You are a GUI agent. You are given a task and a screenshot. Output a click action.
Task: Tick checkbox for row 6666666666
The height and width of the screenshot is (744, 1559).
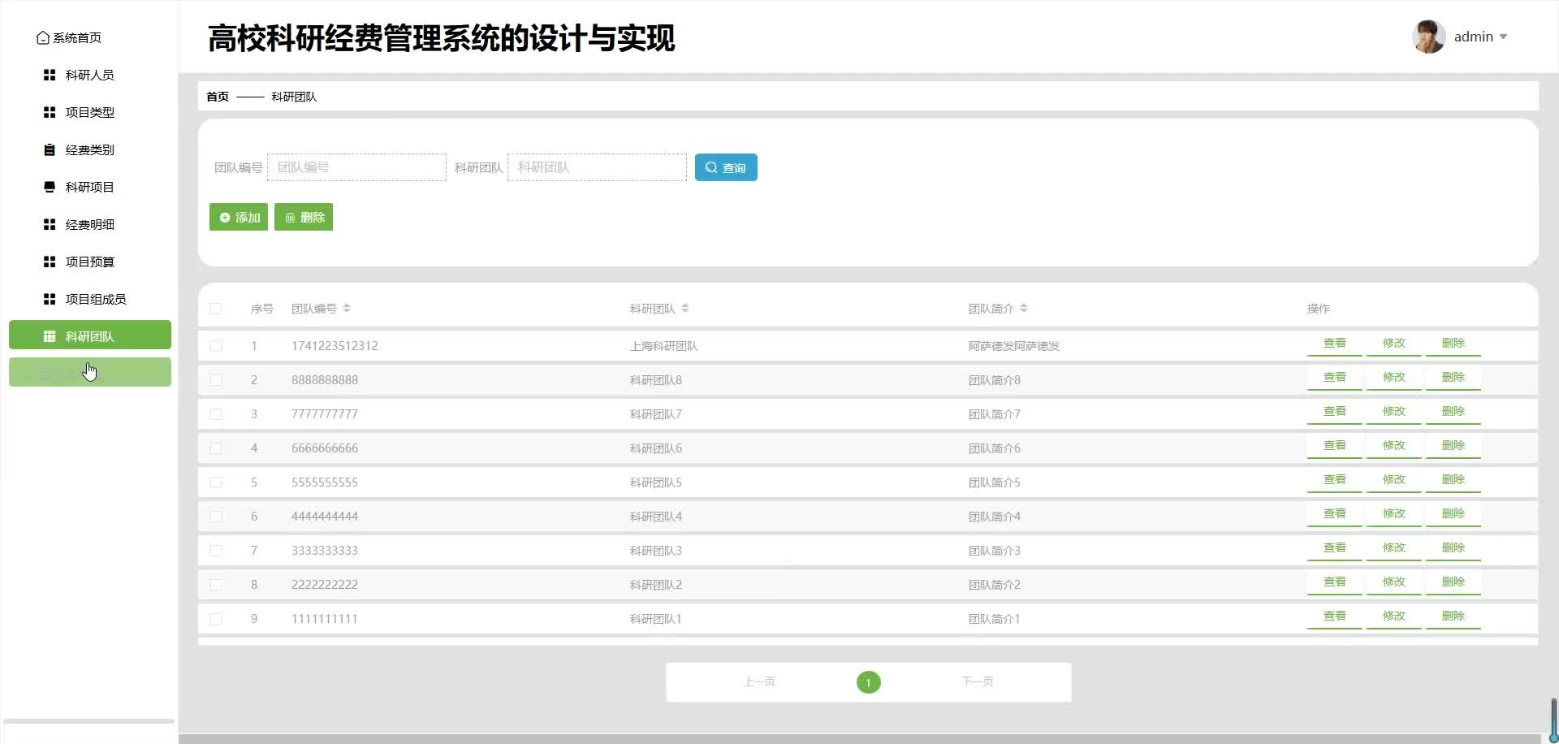pos(216,448)
